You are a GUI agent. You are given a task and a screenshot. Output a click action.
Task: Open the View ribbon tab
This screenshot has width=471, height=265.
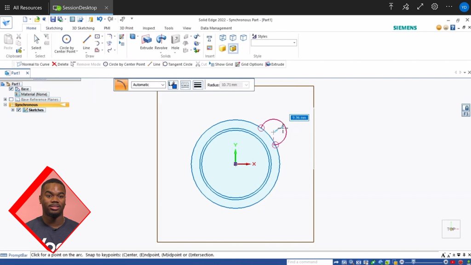[187, 28]
